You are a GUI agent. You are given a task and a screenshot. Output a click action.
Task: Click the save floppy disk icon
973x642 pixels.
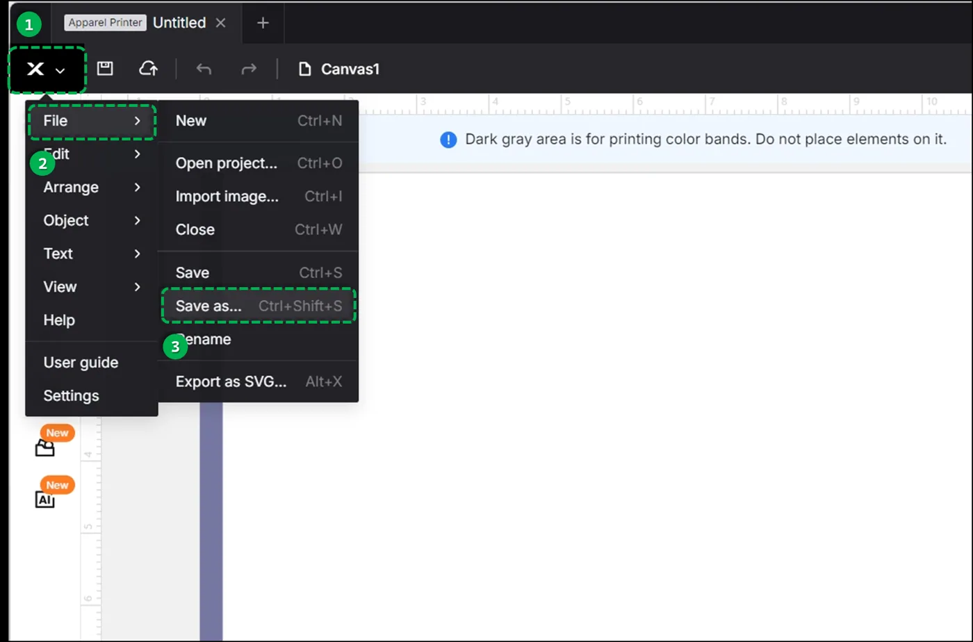click(x=105, y=68)
